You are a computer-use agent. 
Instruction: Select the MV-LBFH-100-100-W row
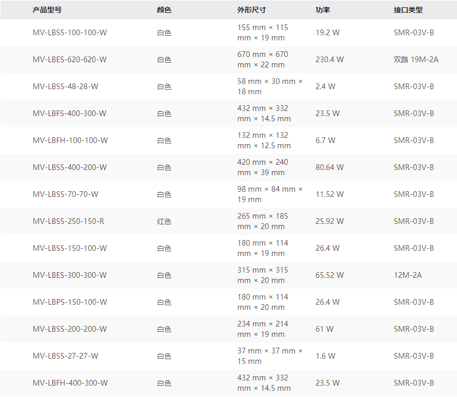pyautogui.click(x=70, y=140)
